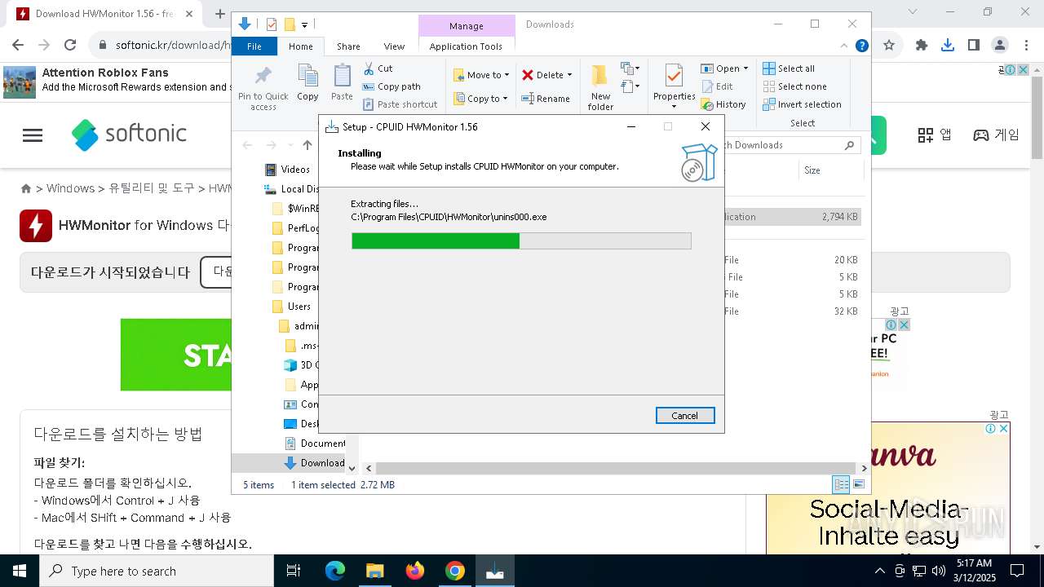Open Explorer help question mark icon
This screenshot has height=587, width=1044.
[x=861, y=46]
